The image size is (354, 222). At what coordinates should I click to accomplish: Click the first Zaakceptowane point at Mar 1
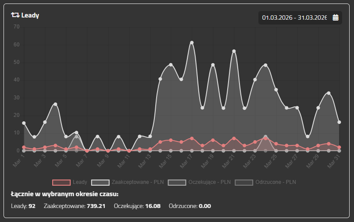[x=24, y=123]
